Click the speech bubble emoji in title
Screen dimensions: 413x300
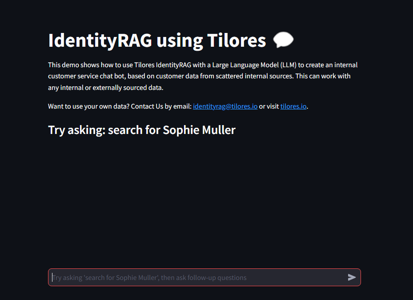click(x=283, y=40)
